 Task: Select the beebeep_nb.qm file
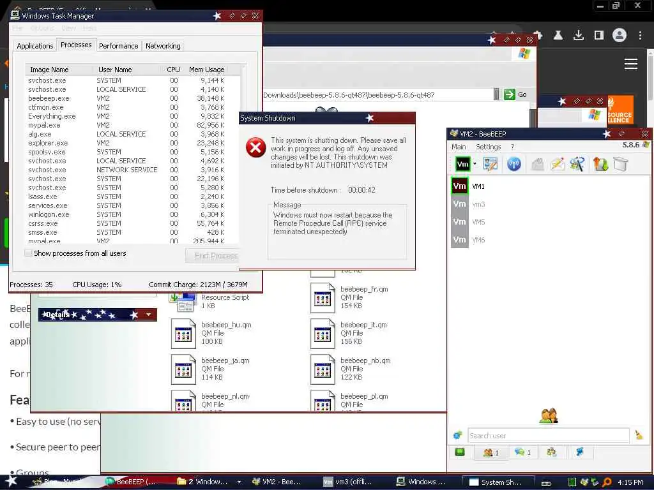[x=351, y=369]
